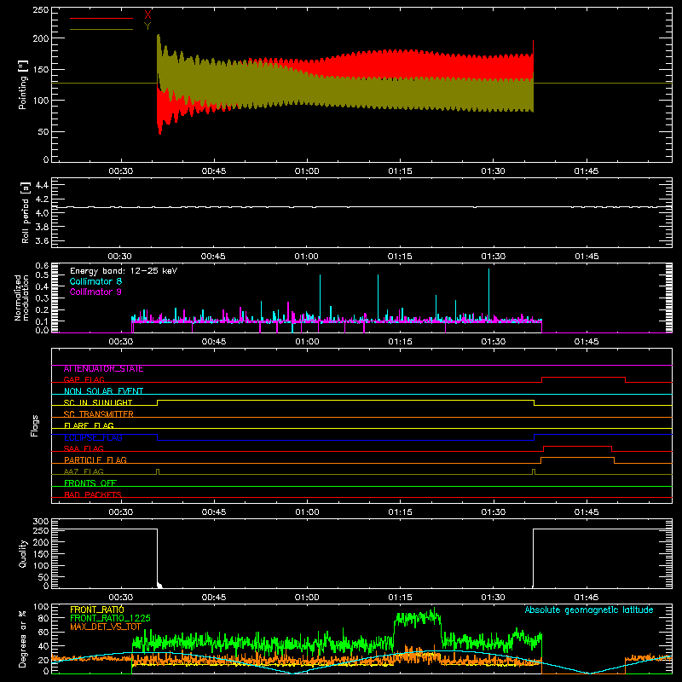682x682 pixels.
Task: Click the 01:45 label under Roll period plot
Action: pos(587,257)
